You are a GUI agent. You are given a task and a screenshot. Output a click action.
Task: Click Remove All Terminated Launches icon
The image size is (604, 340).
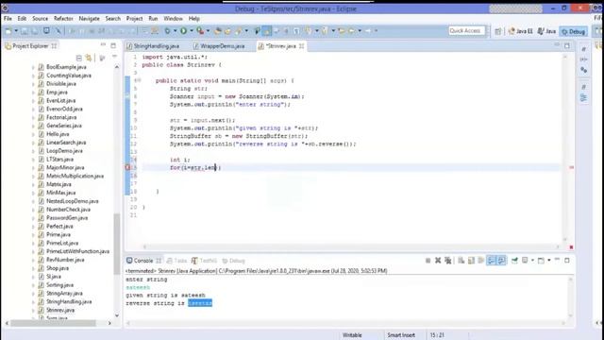tap(447, 261)
